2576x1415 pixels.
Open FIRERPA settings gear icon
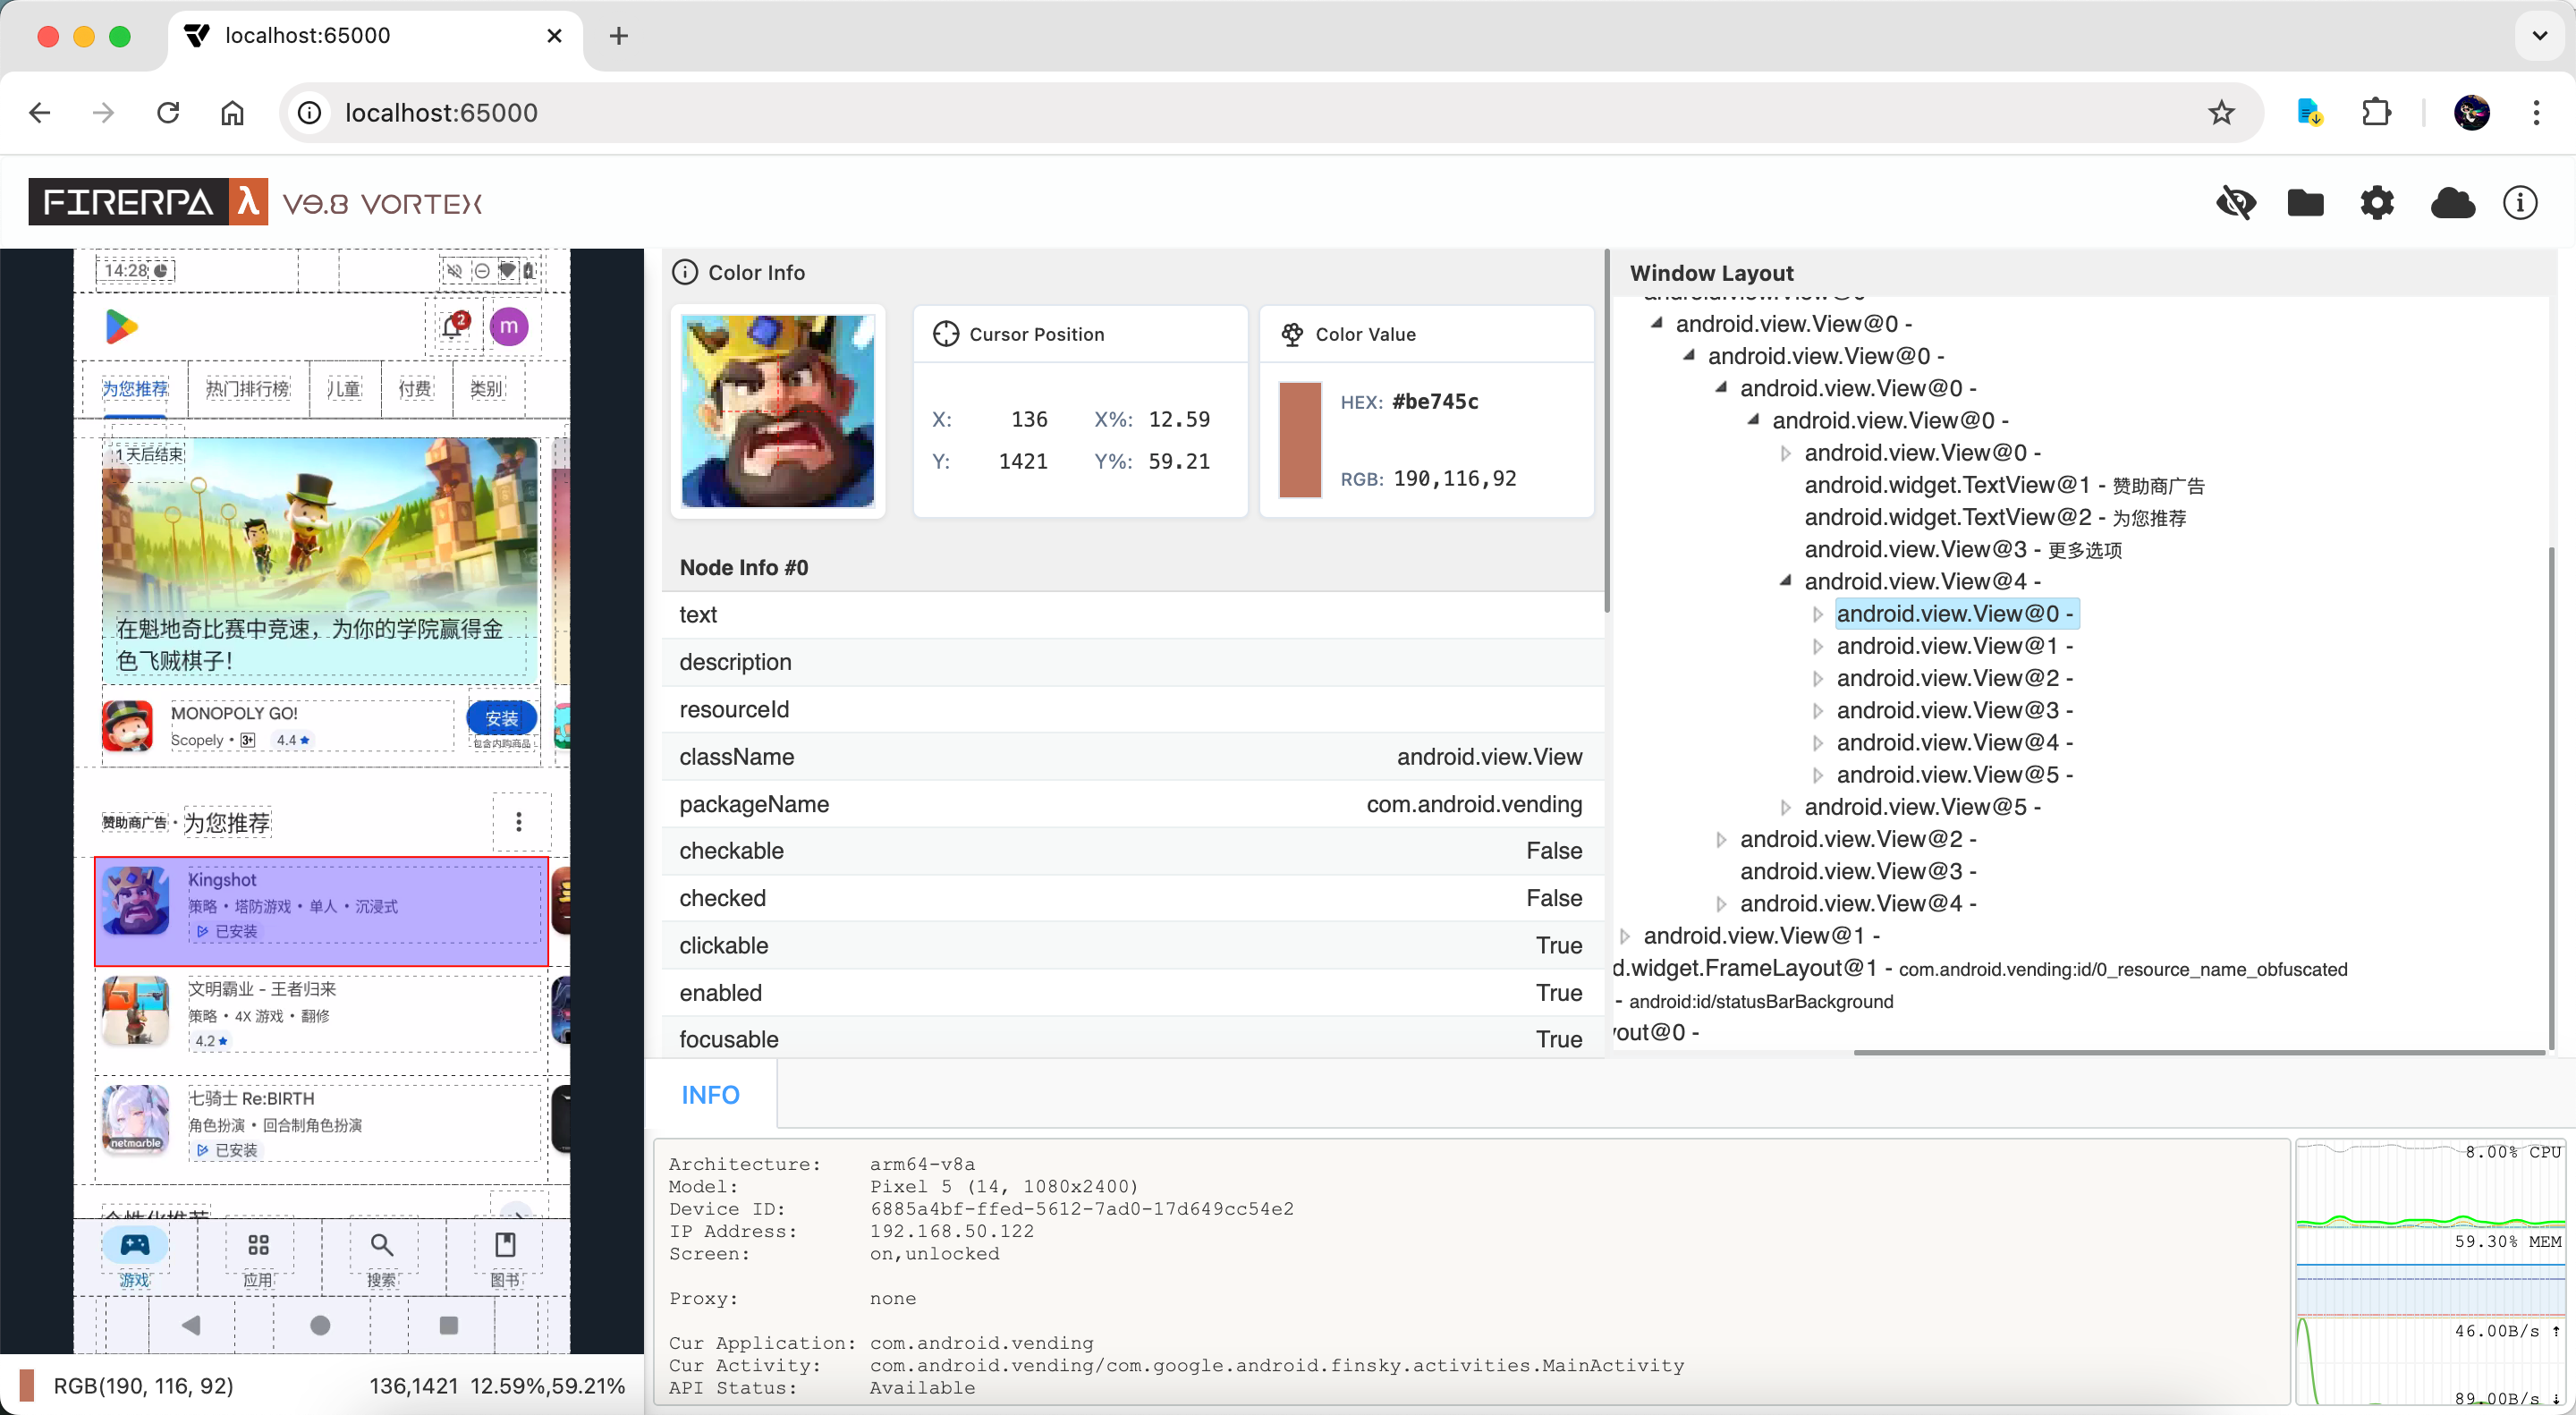[x=2377, y=203]
